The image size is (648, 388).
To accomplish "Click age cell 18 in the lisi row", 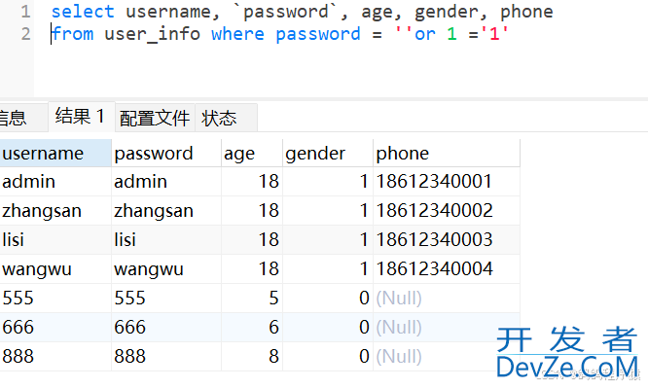I will (x=252, y=239).
